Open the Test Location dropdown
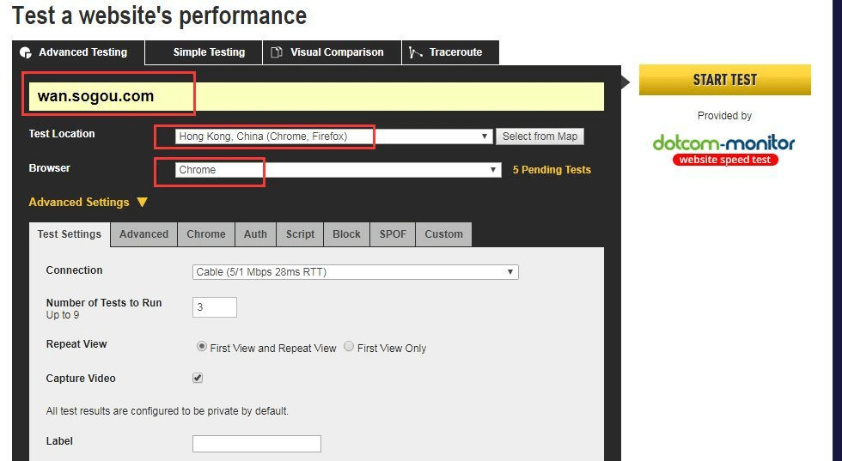 tap(333, 136)
